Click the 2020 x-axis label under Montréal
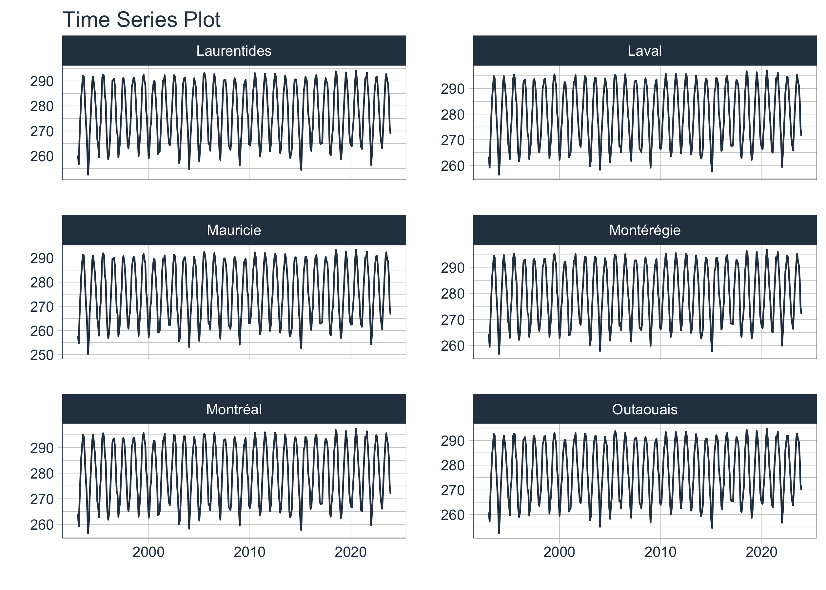Image resolution: width=826 pixels, height=590 pixels. point(350,552)
